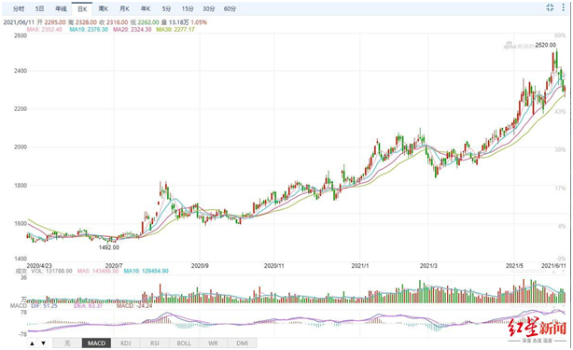Click the 2020/7 axis date label
Screen dimensions: 573x350
pos(114,266)
